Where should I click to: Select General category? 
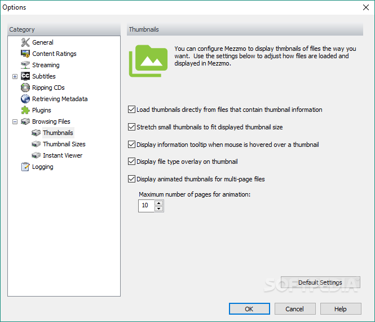coord(43,42)
